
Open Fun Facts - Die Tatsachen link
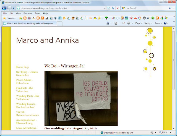[25, 90]
